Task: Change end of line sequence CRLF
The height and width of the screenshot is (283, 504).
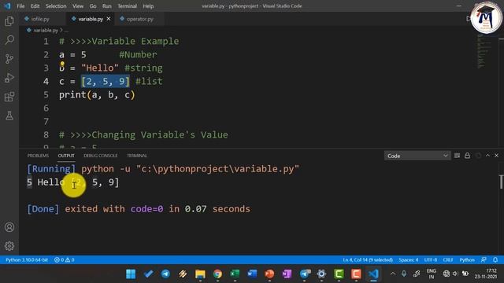Action: click(x=448, y=260)
